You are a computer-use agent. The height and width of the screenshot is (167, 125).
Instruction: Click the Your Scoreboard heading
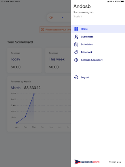[x=20, y=42]
